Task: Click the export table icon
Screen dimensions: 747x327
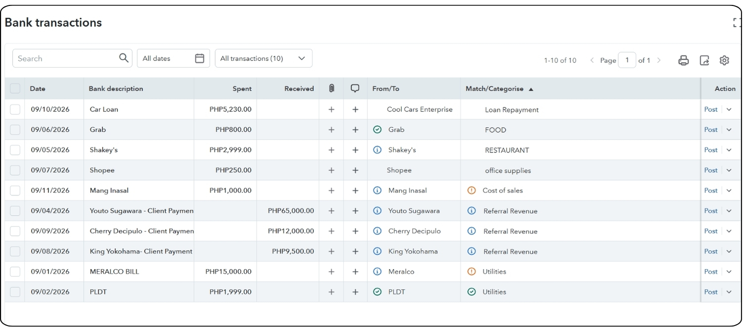Action: (704, 60)
